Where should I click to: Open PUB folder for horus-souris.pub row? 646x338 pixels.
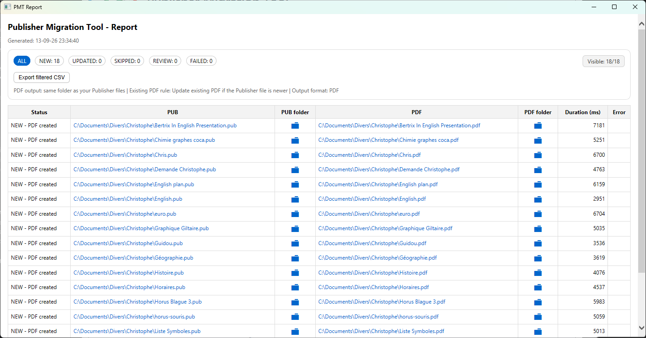[295, 317]
